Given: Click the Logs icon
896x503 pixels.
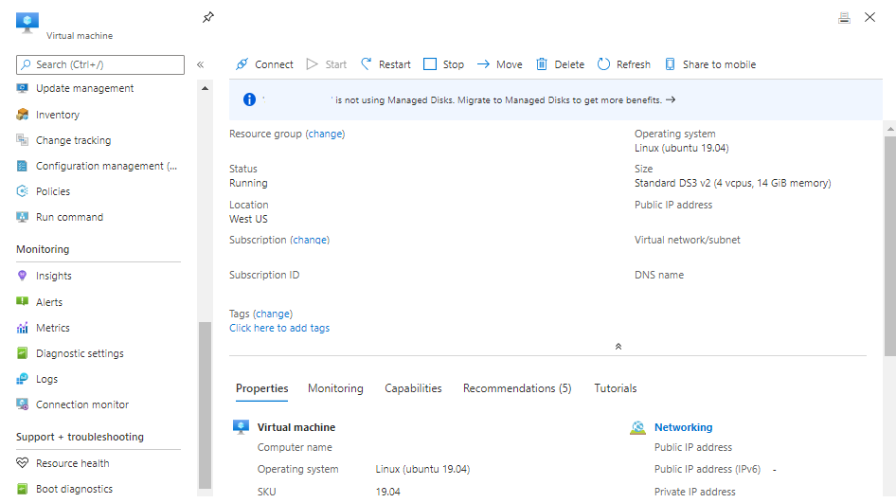Looking at the screenshot, I should [23, 379].
